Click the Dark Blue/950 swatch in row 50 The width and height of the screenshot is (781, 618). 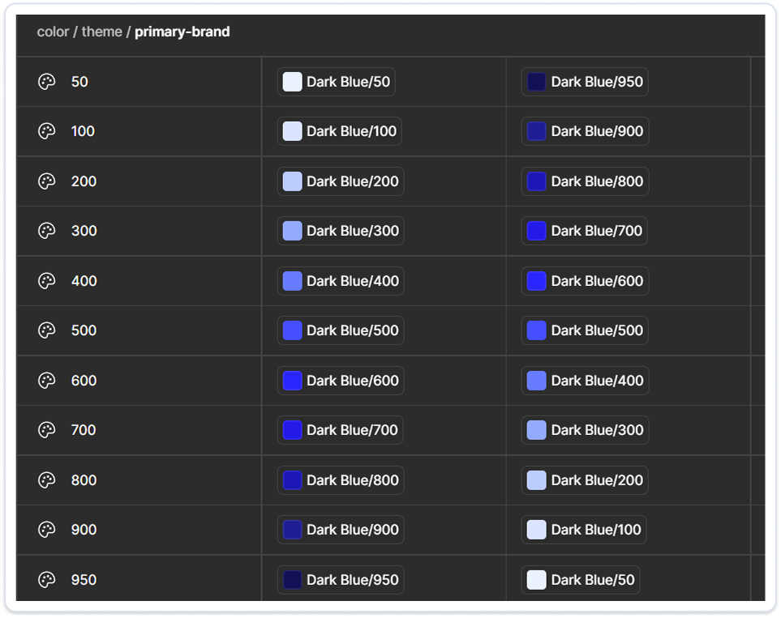coord(536,82)
